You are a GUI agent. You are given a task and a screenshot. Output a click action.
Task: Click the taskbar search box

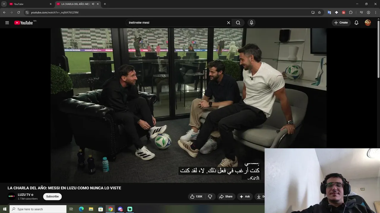pos(38,209)
